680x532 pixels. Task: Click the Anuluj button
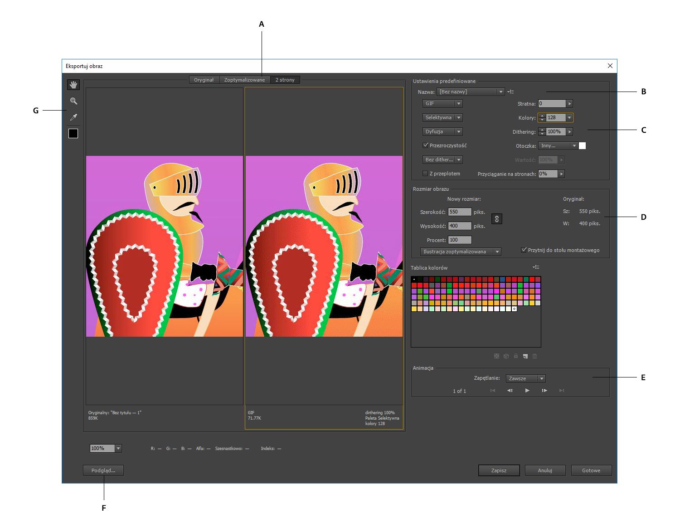click(x=545, y=470)
